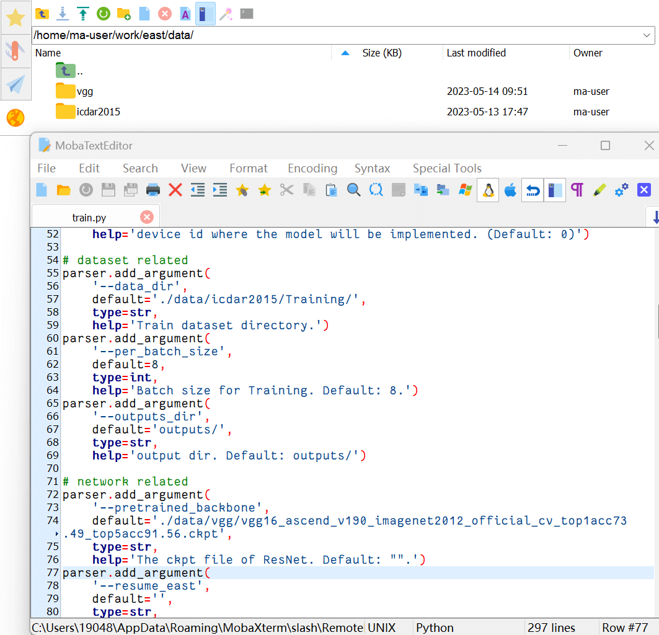659x635 pixels.
Task: Open the Swiss knife tools sidebar tab
Action: (15, 51)
